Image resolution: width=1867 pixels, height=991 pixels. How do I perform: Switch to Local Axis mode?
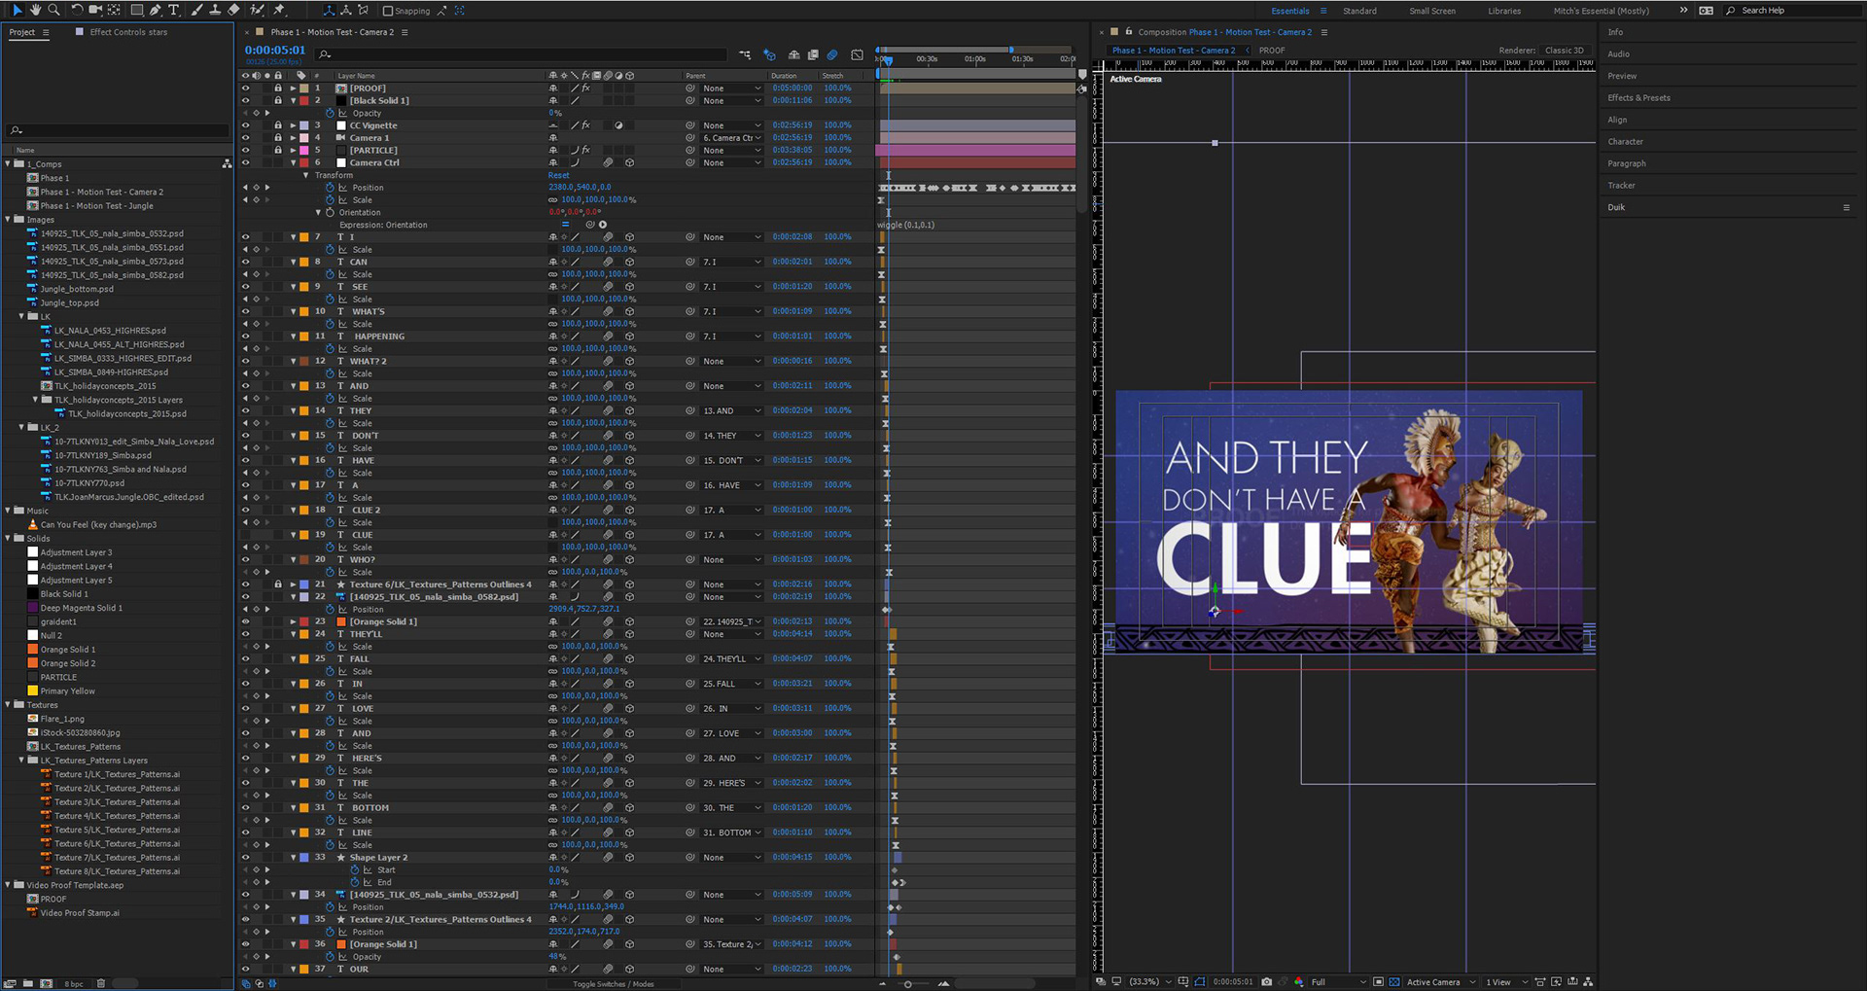pos(329,10)
